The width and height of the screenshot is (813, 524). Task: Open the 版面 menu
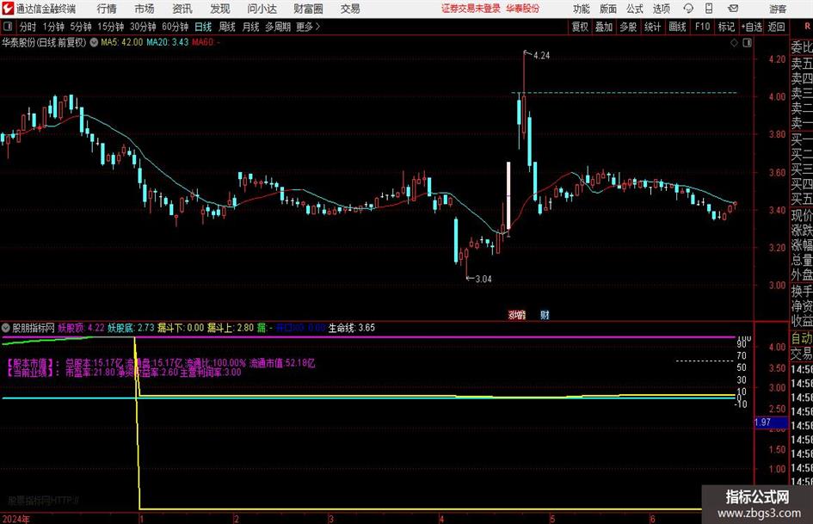[607, 9]
